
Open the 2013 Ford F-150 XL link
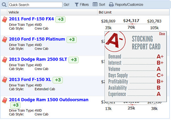(x=30, y=79)
